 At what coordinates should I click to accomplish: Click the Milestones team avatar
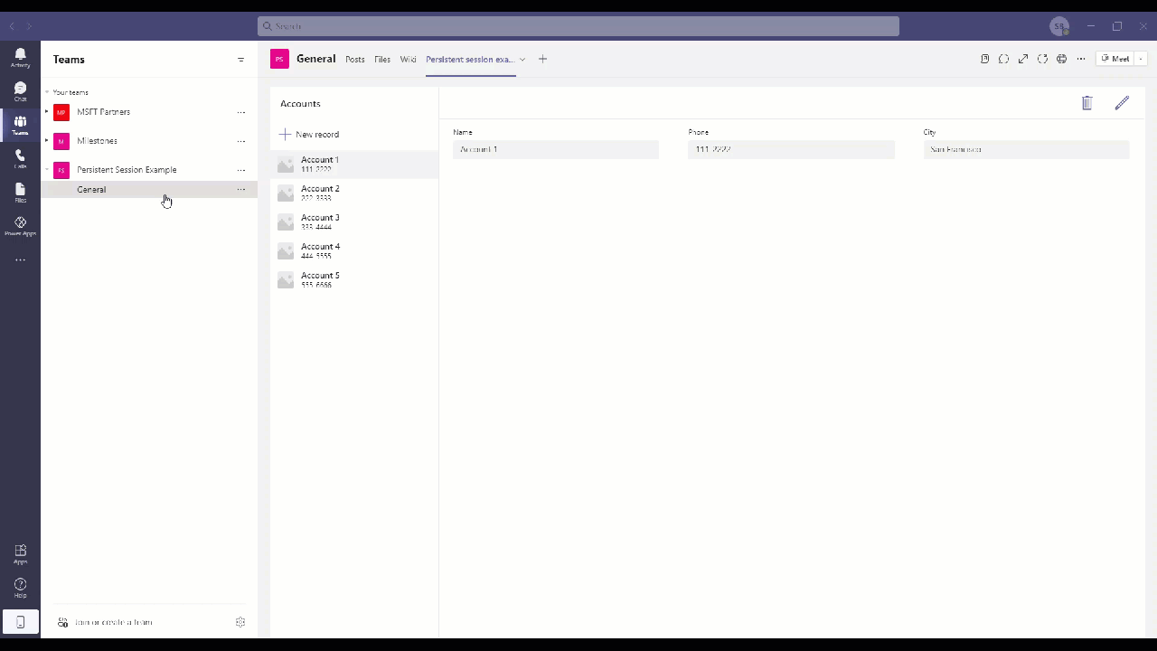pos(61,141)
